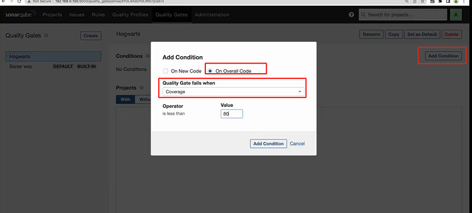
Task: Cancel the Add Condition dialog
Action: 297,143
